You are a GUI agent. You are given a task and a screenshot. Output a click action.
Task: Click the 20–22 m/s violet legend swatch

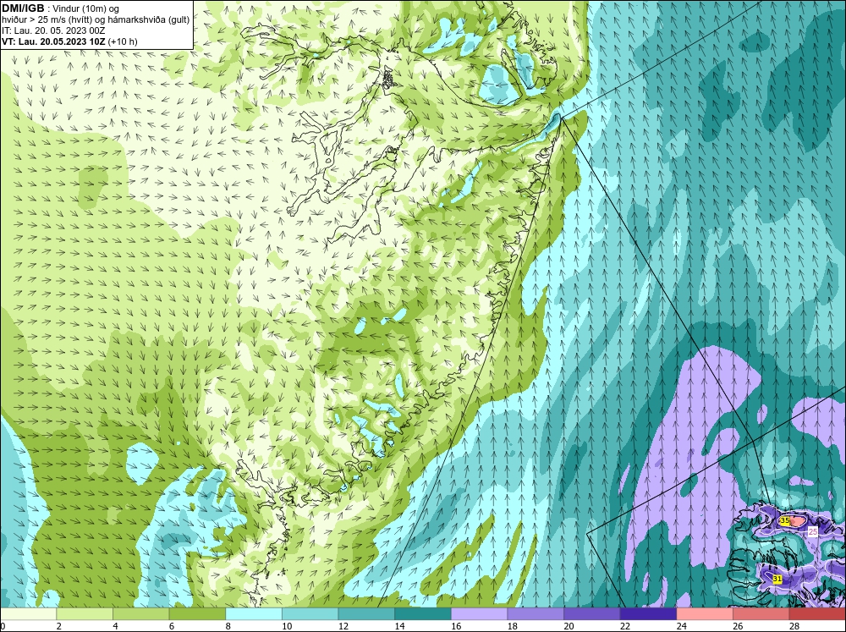click(x=592, y=614)
